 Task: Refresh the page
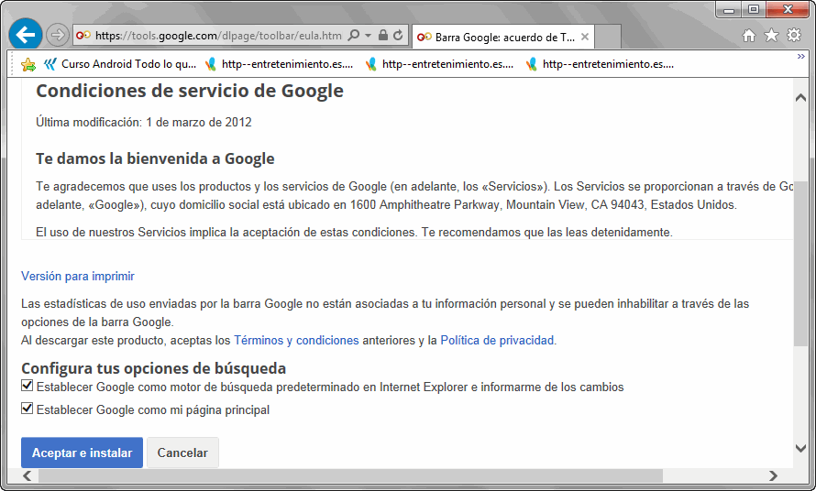(398, 36)
